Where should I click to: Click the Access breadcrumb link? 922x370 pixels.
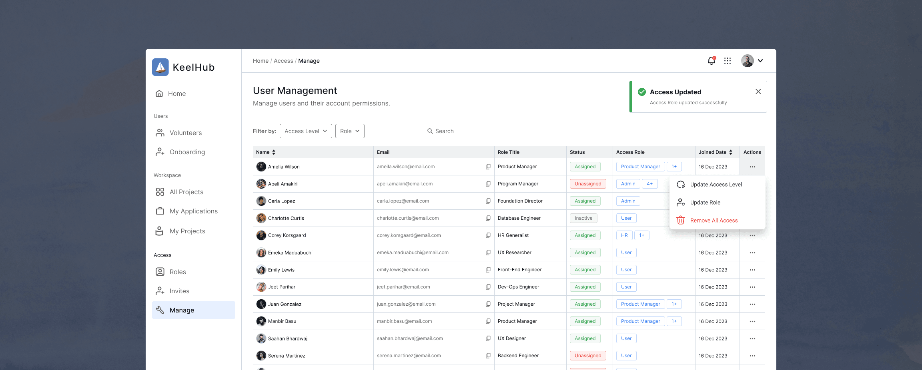(x=283, y=61)
